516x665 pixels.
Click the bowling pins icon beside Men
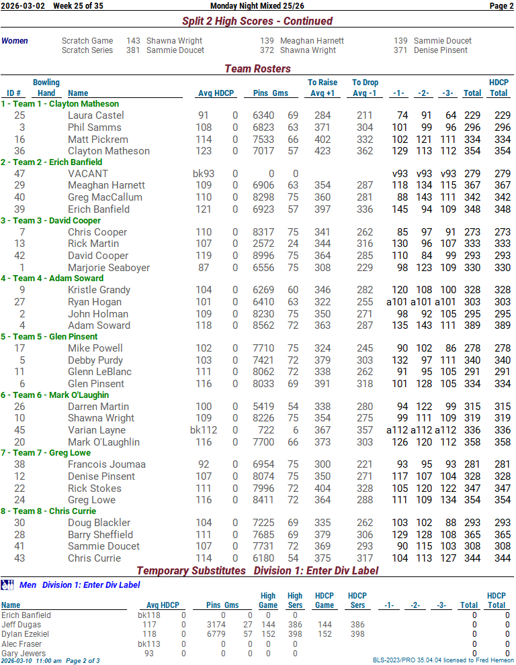click(x=8, y=585)
